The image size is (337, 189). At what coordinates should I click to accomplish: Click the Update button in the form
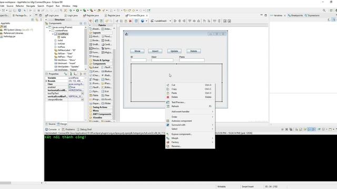174,51
